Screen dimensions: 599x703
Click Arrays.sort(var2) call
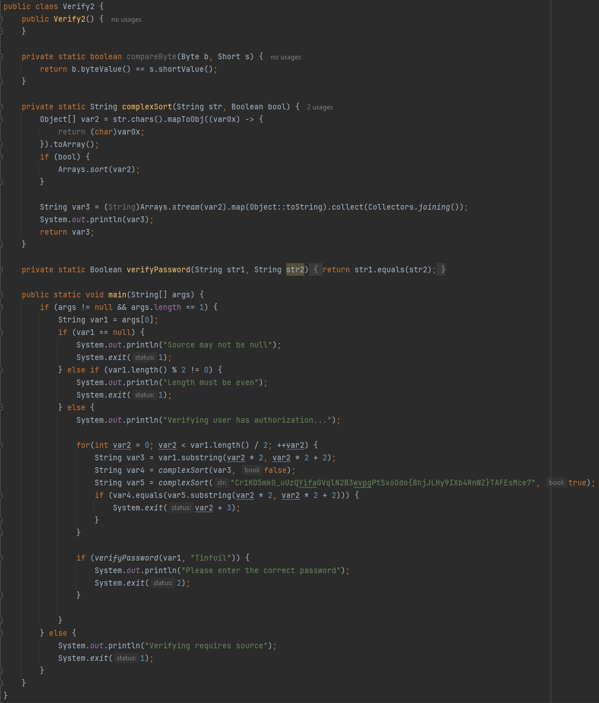(97, 169)
